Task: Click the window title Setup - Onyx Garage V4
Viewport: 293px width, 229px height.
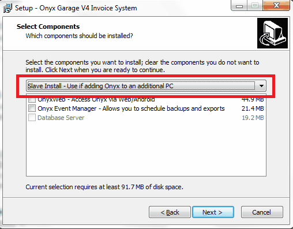Action: tap(76, 8)
